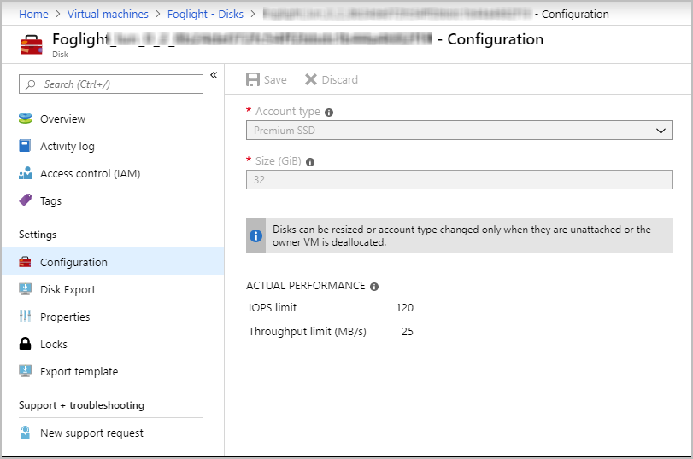Viewport: 693px width, 459px height.
Task: Click the Size (GiB) info icon
Action: pos(310,161)
